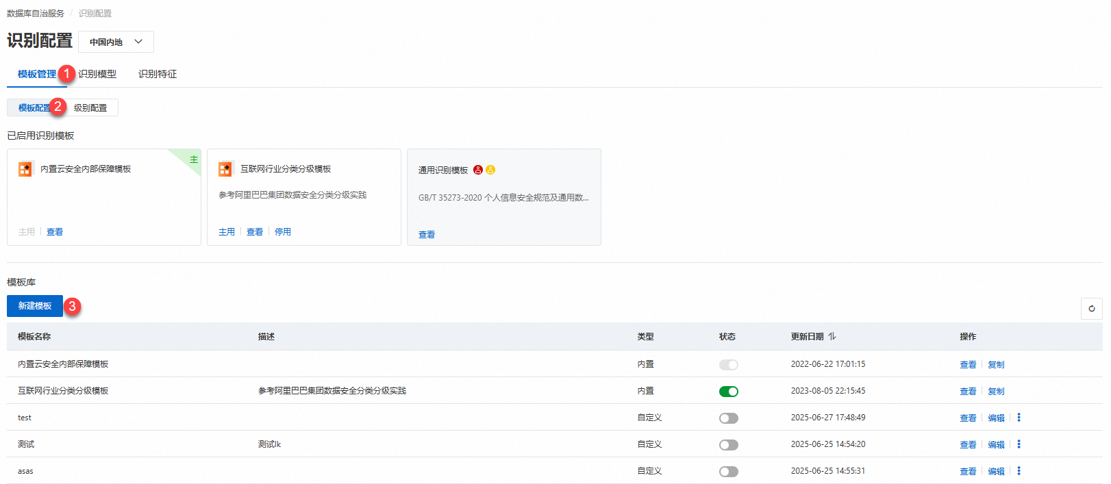Switch to the 识别特征 tab

(x=158, y=74)
